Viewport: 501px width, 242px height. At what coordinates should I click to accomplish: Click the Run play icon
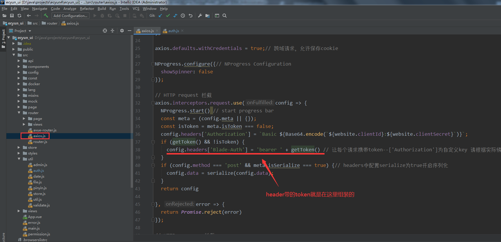(95, 16)
